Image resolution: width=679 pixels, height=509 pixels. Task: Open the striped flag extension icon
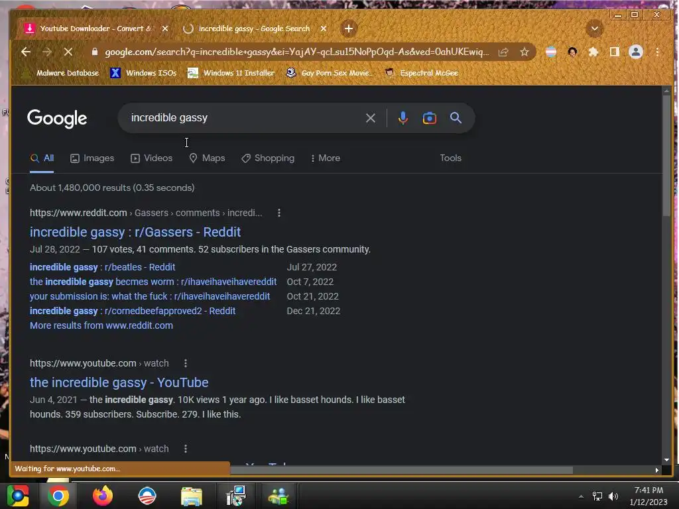click(x=551, y=52)
